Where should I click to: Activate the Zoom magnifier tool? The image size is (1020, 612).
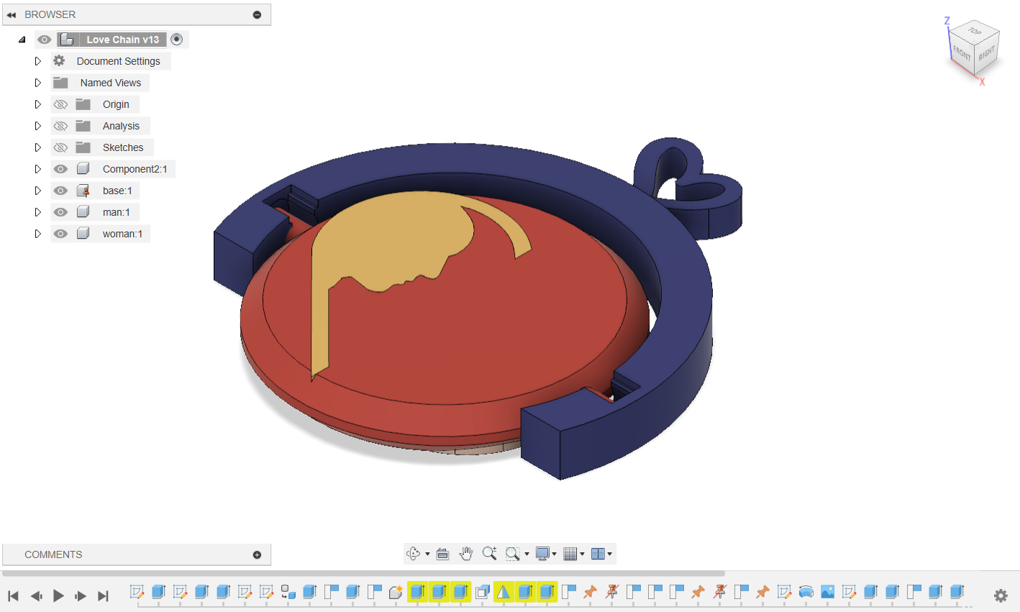489,553
